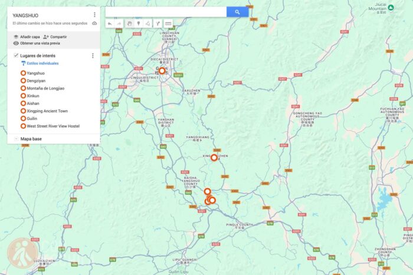Click the orange marker icon next to Aishan
Screen dimensions: 413x275
23,103
